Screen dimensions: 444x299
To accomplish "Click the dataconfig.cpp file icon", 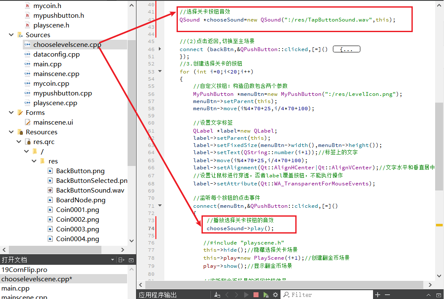I will pos(27,54).
